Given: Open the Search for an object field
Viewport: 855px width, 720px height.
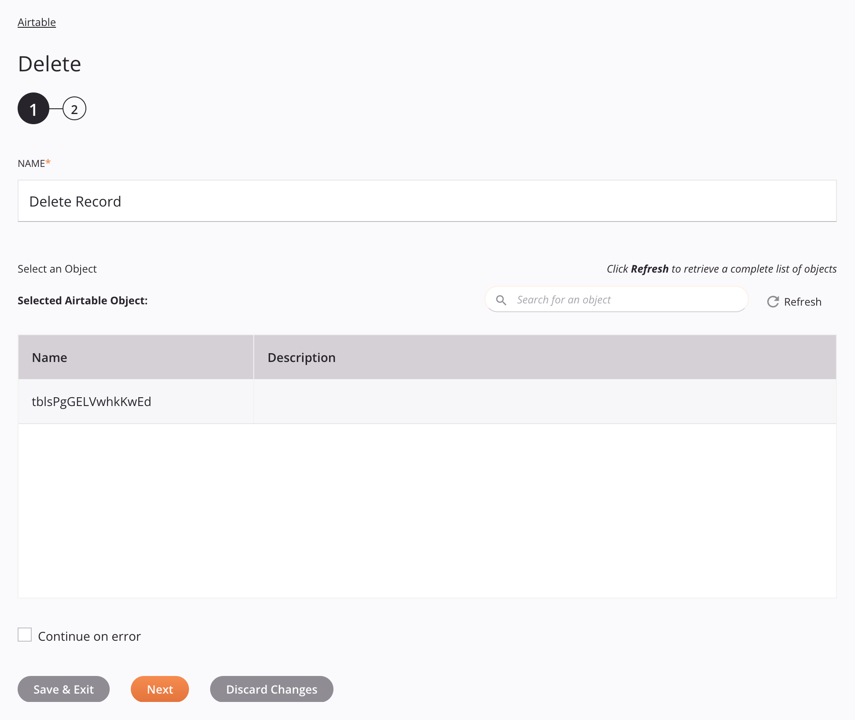Looking at the screenshot, I should (616, 299).
